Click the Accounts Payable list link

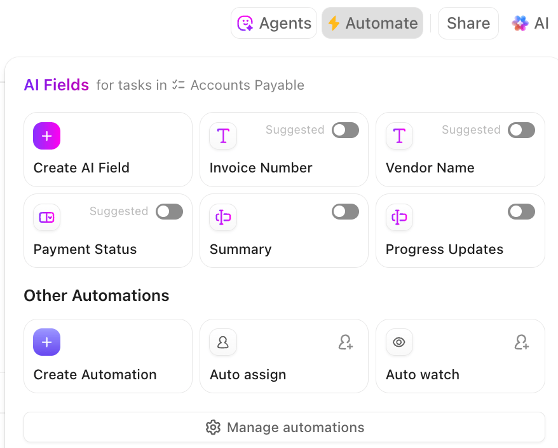click(247, 85)
